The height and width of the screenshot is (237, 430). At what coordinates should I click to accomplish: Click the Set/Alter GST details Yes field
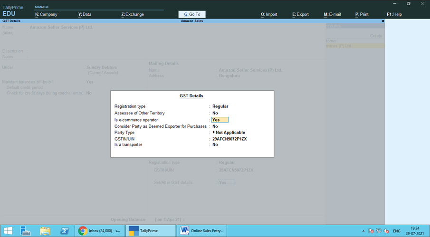[x=226, y=182]
